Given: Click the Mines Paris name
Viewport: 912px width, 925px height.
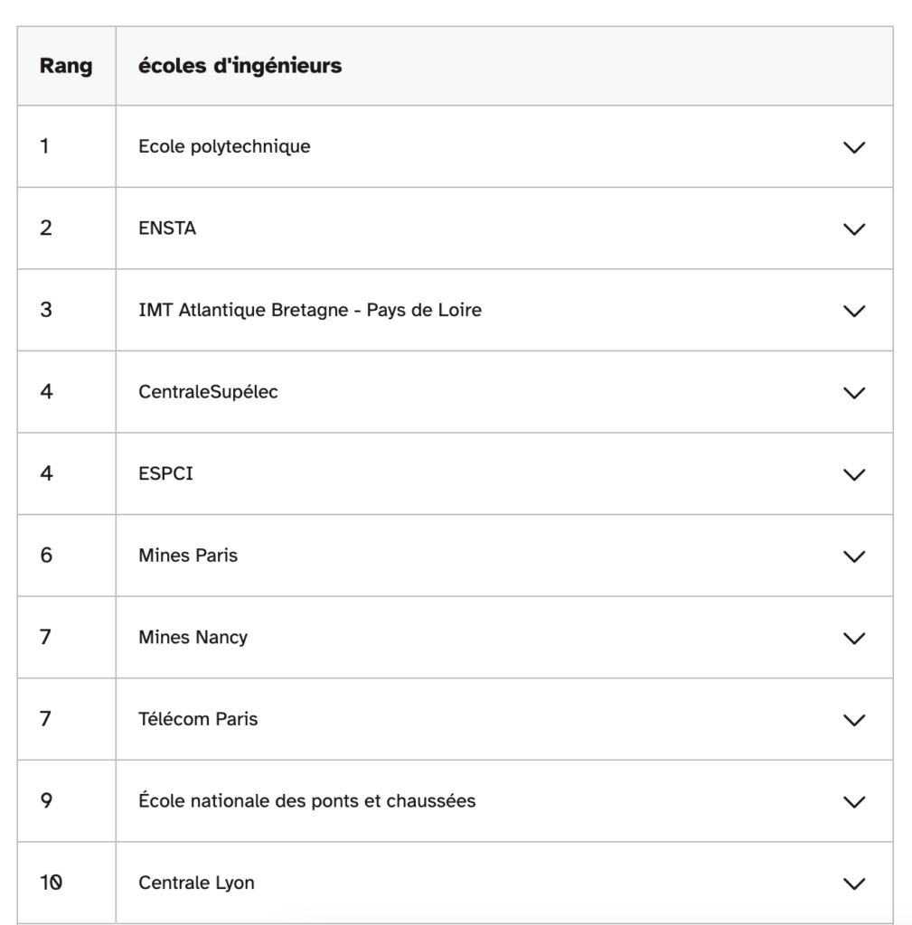Looking at the screenshot, I should pos(188,556).
